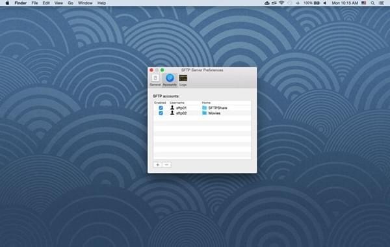
Task: Open the Go menu
Action: point(70,3)
